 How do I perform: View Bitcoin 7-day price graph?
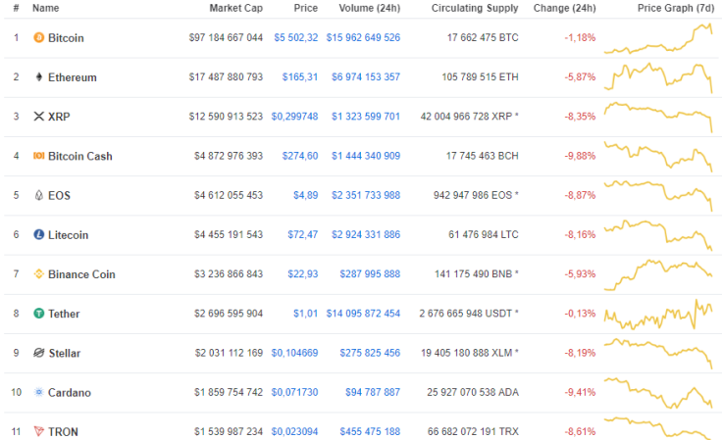[x=658, y=38]
